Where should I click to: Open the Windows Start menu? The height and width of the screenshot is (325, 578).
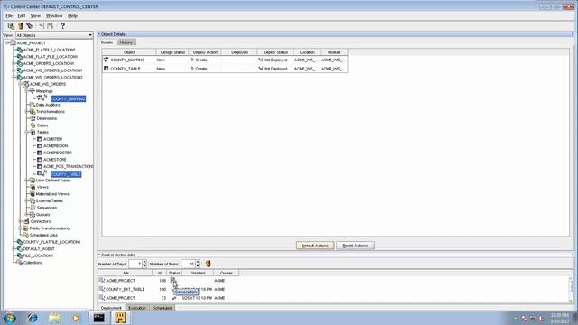coord(10,318)
